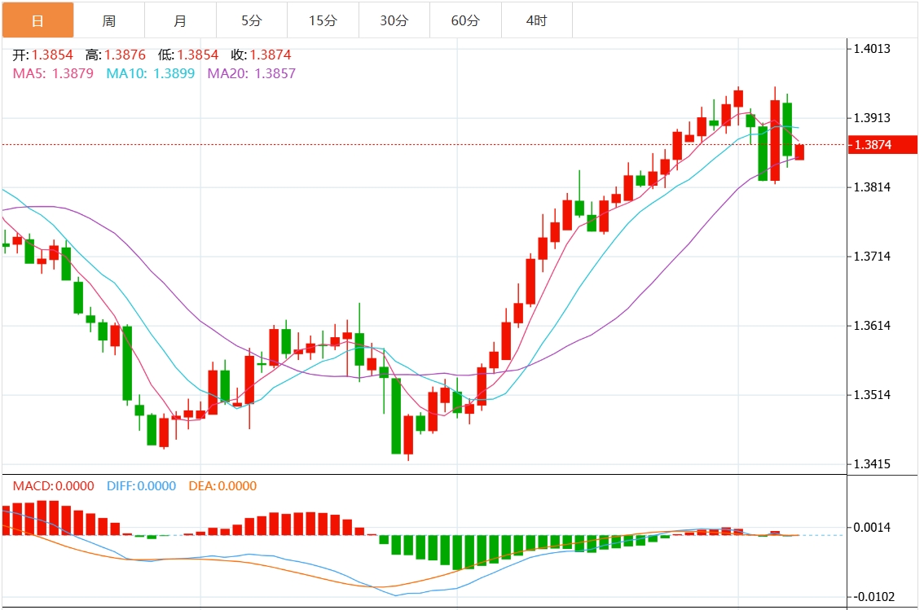The height and width of the screenshot is (610, 924).
Task: Click the 开:1.3854 open price value
Action: pos(43,55)
